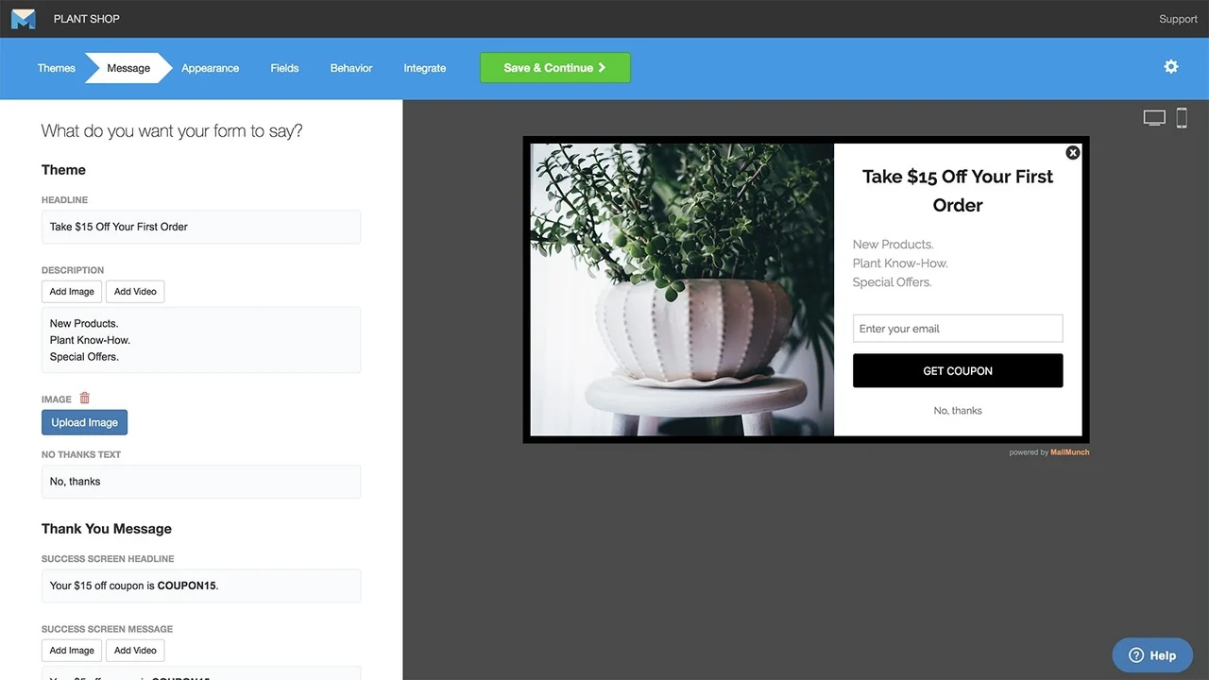Screen dimensions: 1209x680
Task: Add a video to the description
Action: click(134, 291)
